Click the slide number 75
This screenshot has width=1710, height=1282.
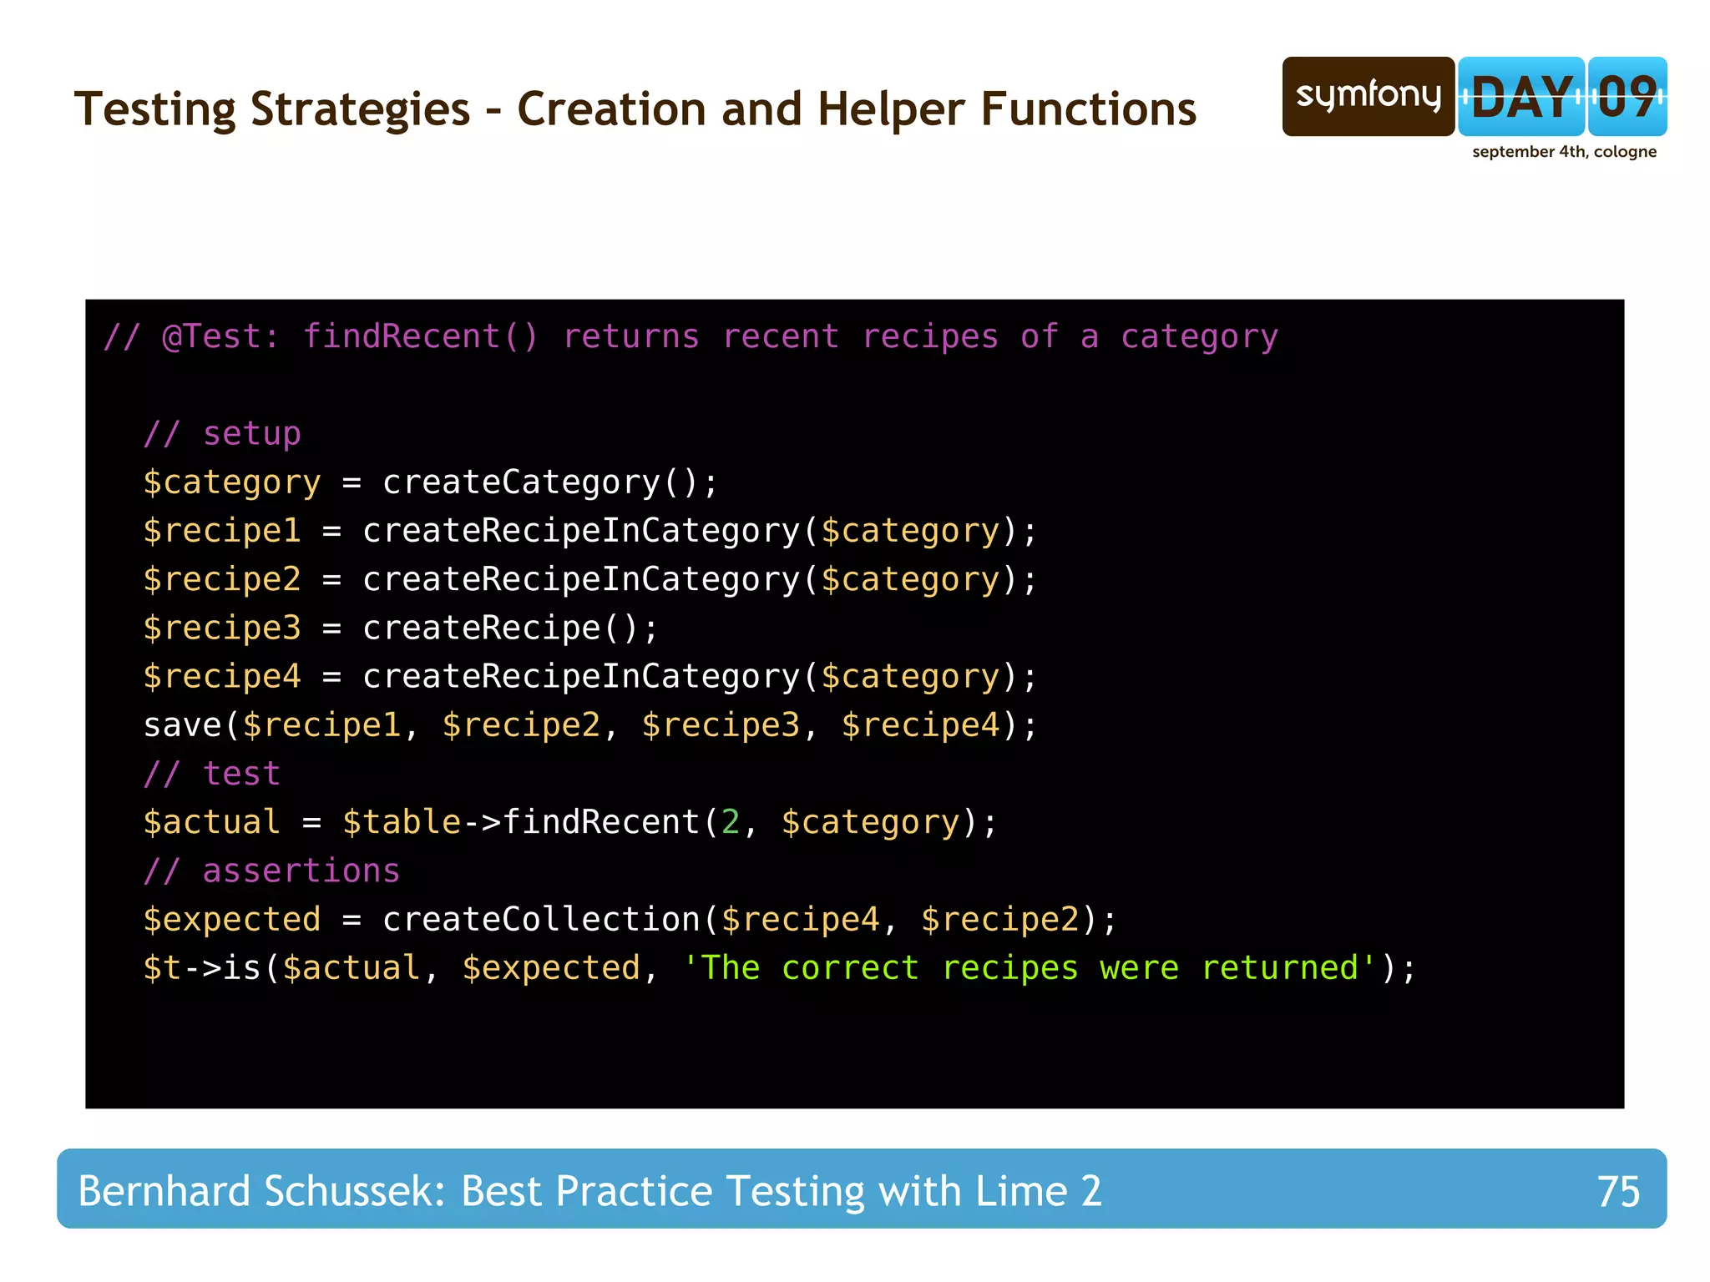(x=1617, y=1191)
